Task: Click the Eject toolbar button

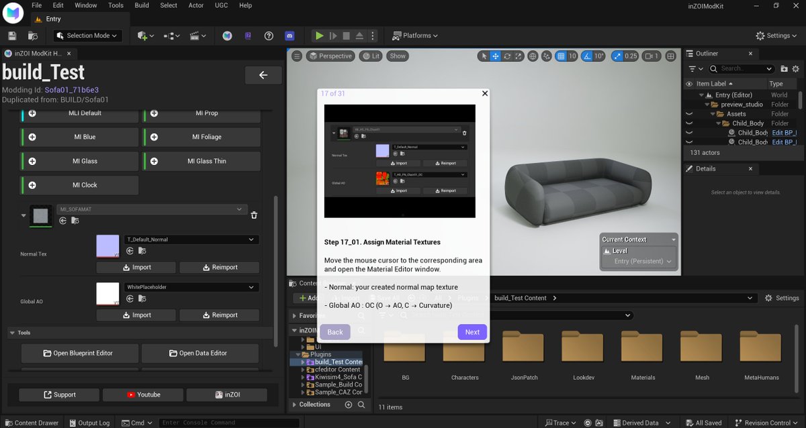Action: click(x=359, y=36)
